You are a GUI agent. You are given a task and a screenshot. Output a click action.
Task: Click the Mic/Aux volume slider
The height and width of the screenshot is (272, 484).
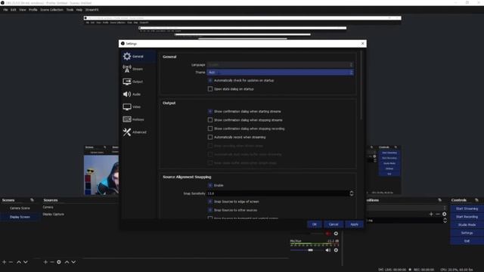[x=306, y=250]
